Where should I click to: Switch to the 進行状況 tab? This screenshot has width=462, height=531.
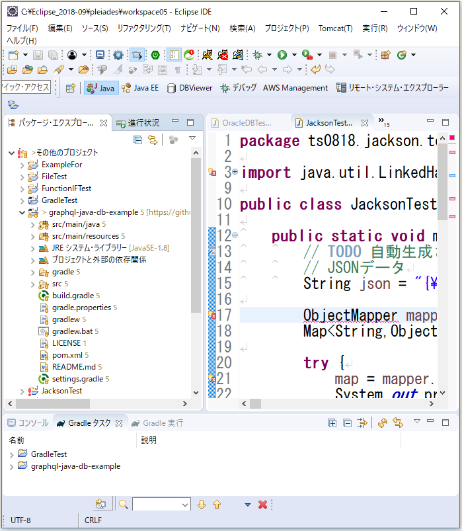[138, 123]
